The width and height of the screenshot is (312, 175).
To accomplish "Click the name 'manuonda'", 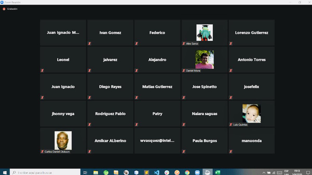I will 252,141.
